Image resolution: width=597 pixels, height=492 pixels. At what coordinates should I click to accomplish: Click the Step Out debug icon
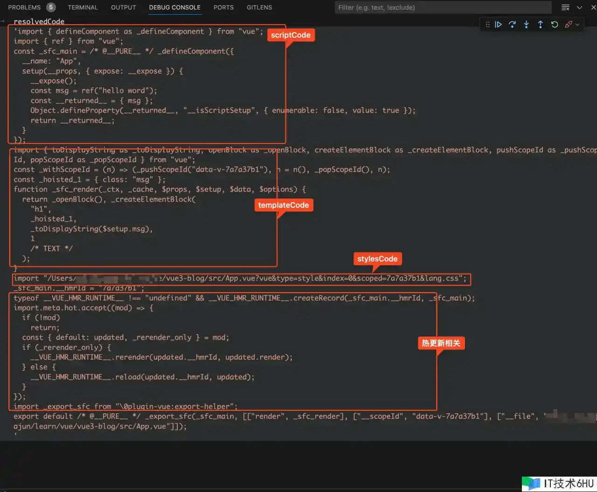pos(540,25)
